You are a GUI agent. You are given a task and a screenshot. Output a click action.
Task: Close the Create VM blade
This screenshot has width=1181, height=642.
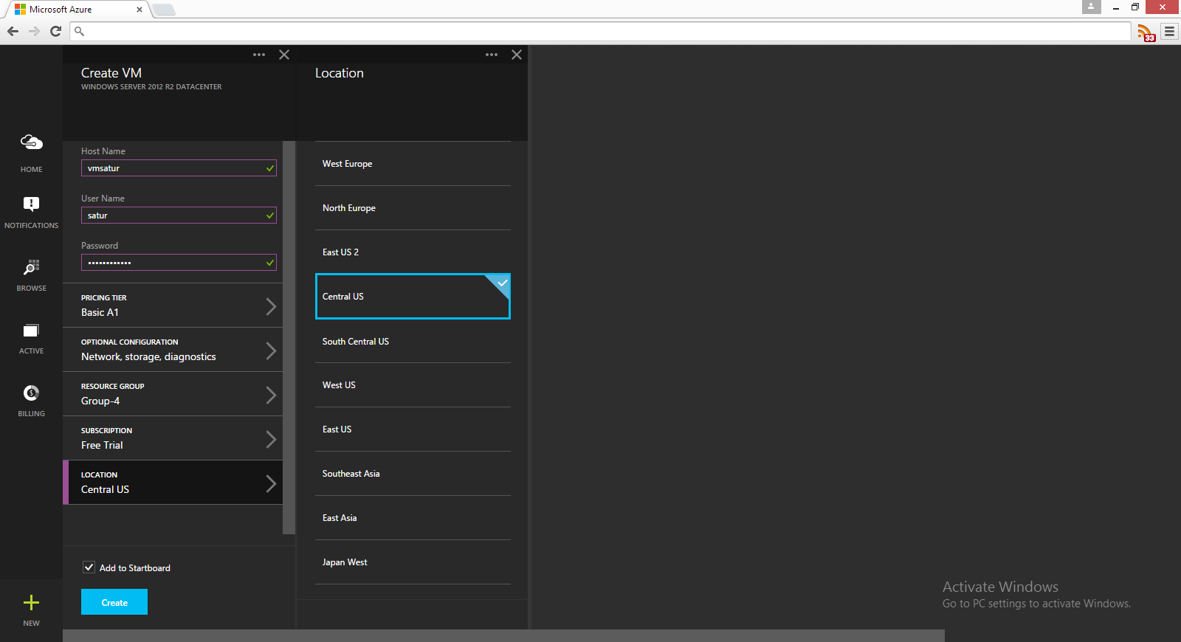[284, 55]
